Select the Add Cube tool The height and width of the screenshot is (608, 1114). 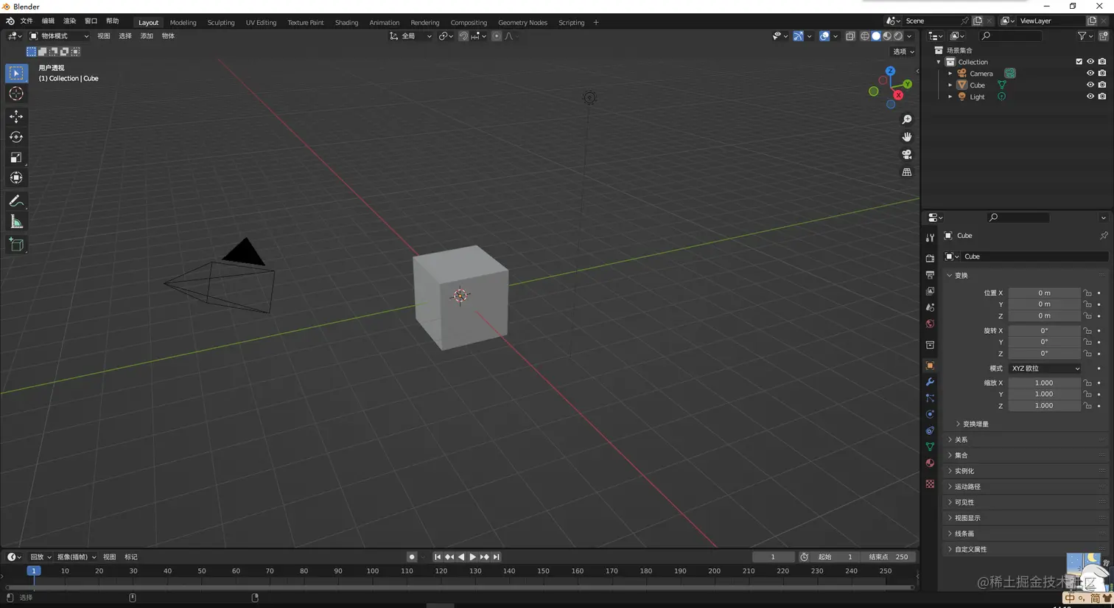tap(16, 245)
